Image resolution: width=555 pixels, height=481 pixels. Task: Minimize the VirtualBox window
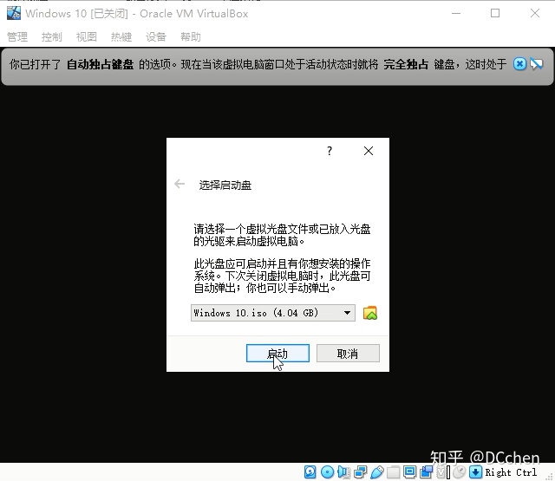pyautogui.click(x=456, y=14)
